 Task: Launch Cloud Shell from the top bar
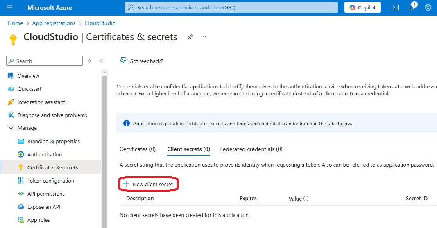tap(395, 7)
